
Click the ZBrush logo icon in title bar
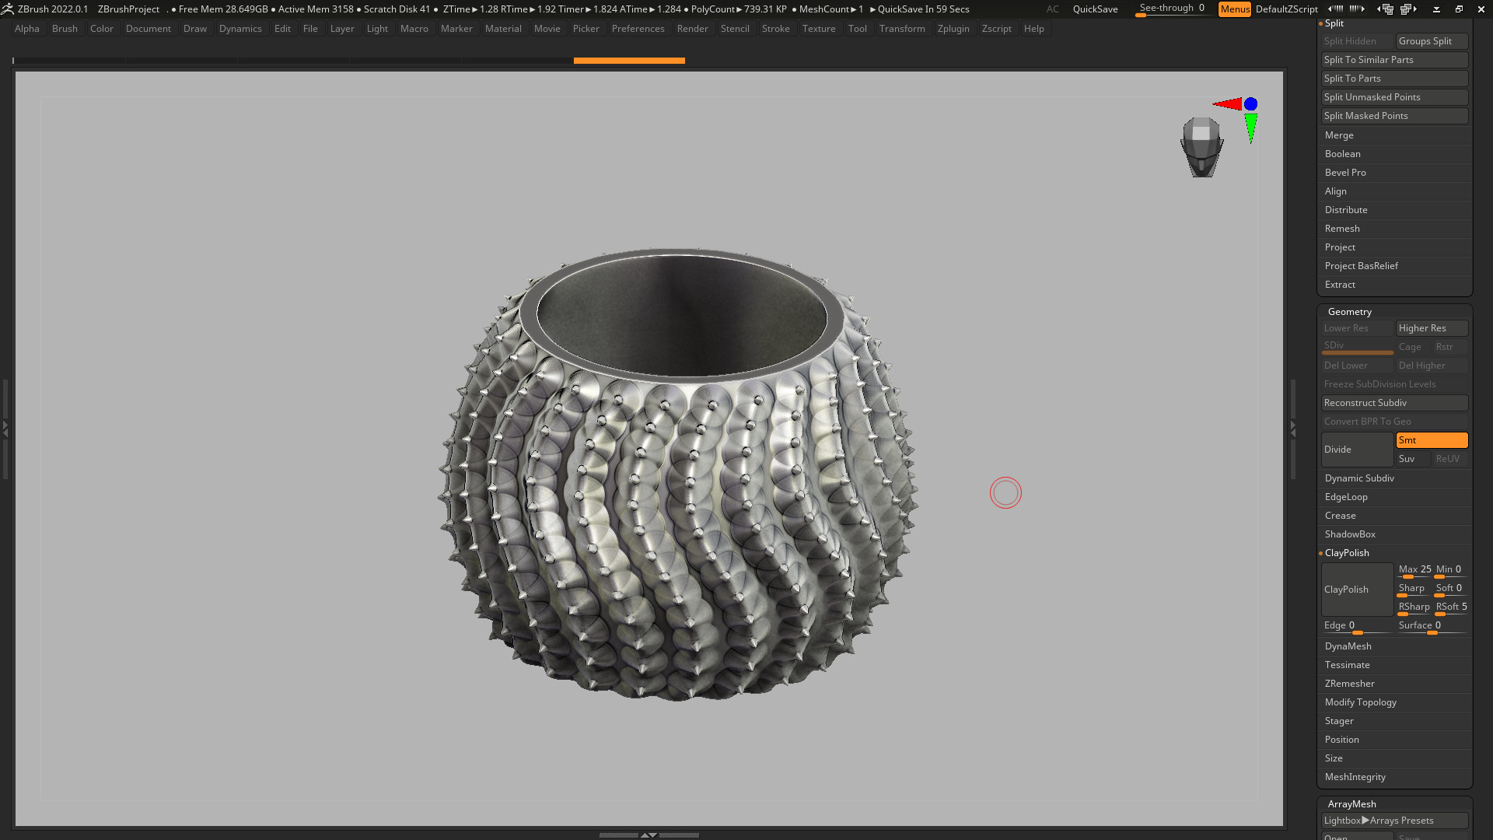click(7, 9)
